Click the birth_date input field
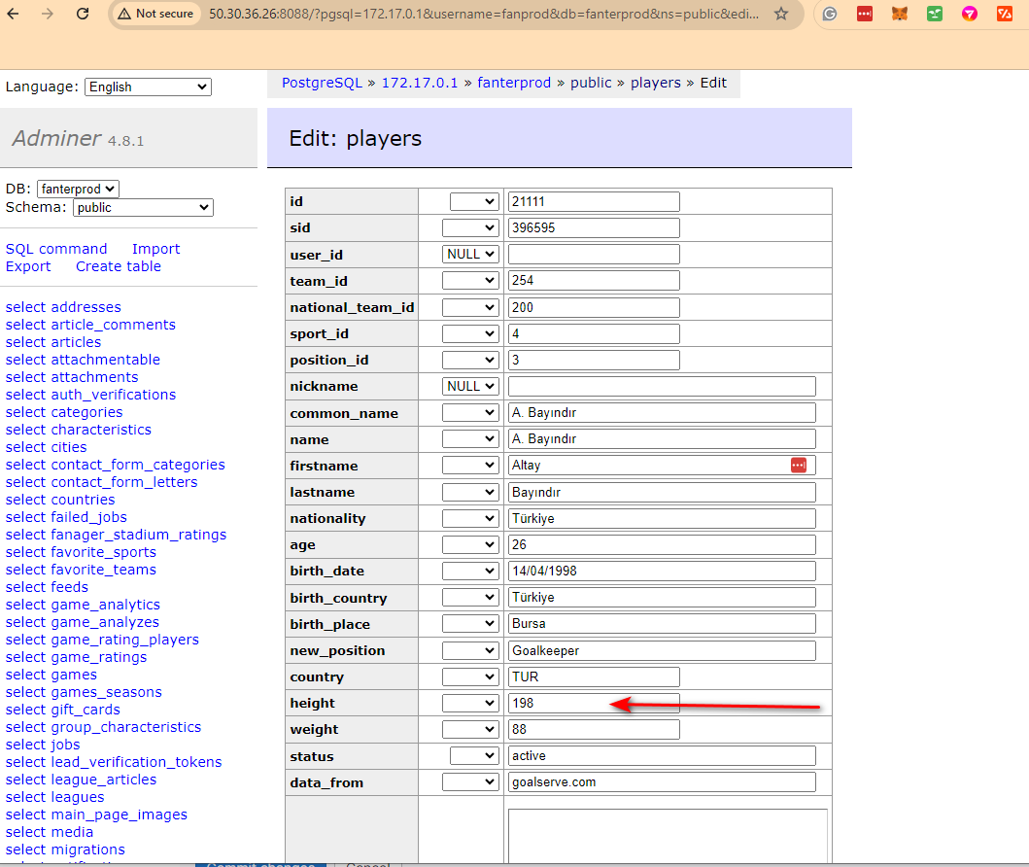 pyautogui.click(x=662, y=571)
